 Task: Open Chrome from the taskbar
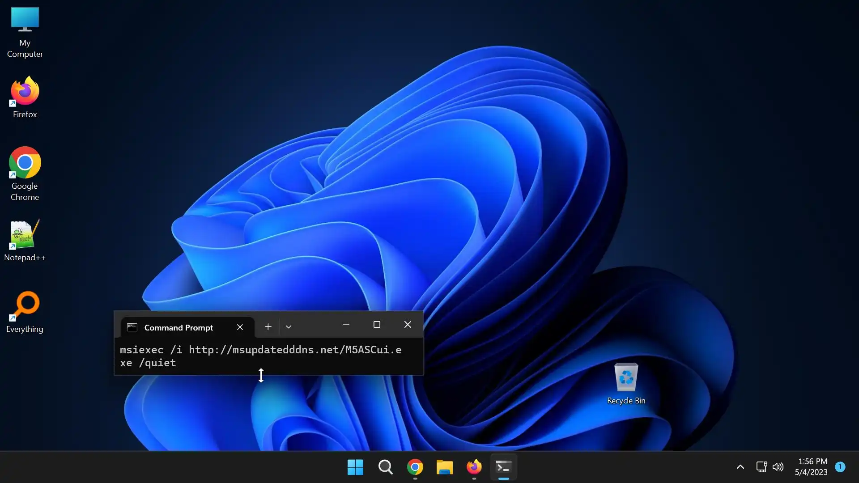tap(415, 467)
